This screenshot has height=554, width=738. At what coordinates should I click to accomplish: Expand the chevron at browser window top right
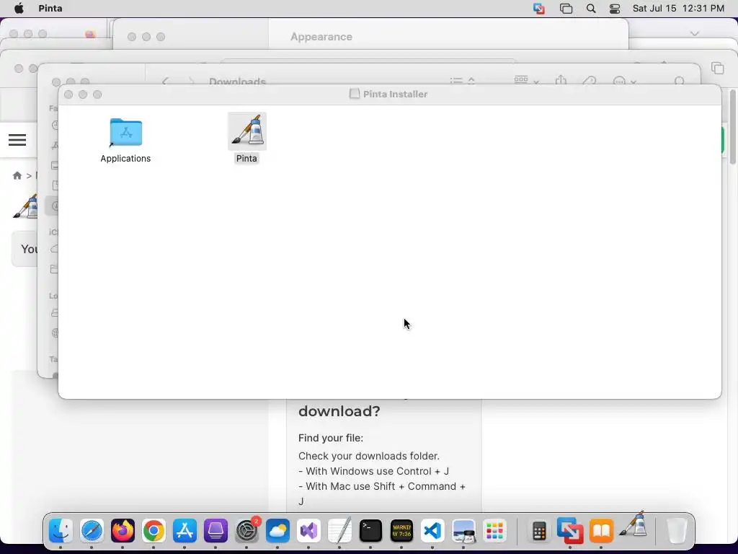[x=694, y=33]
